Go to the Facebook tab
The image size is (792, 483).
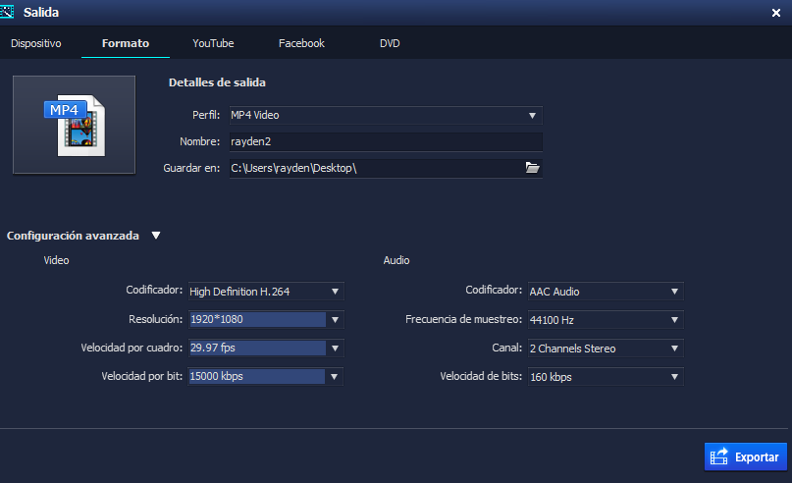(301, 43)
